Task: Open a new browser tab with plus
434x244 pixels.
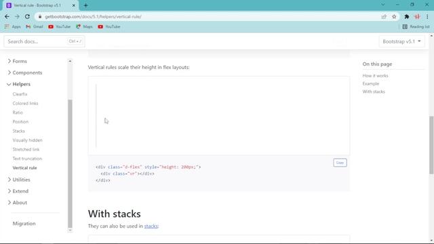Action: [x=86, y=5]
